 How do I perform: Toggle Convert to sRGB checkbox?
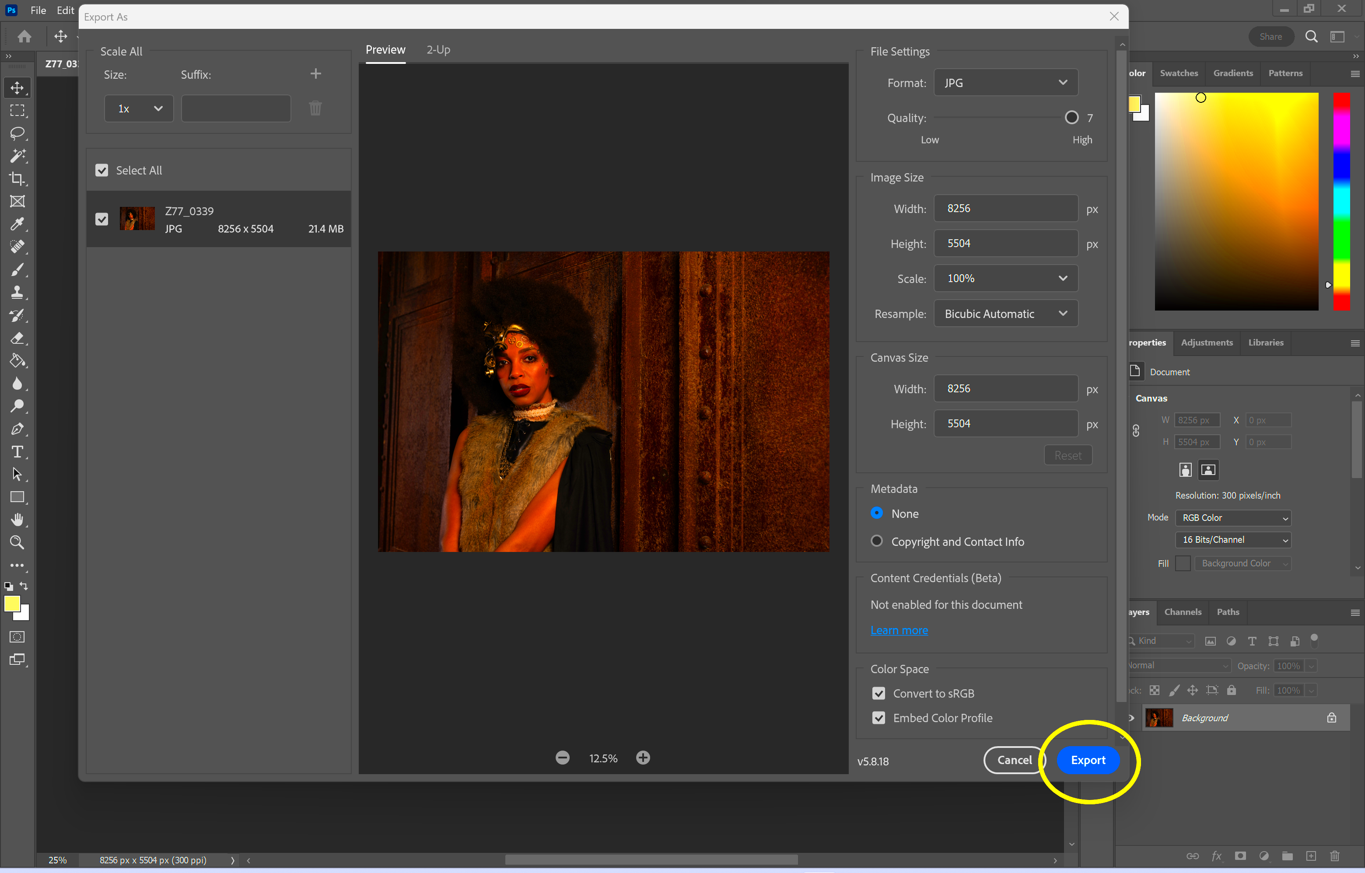click(879, 693)
